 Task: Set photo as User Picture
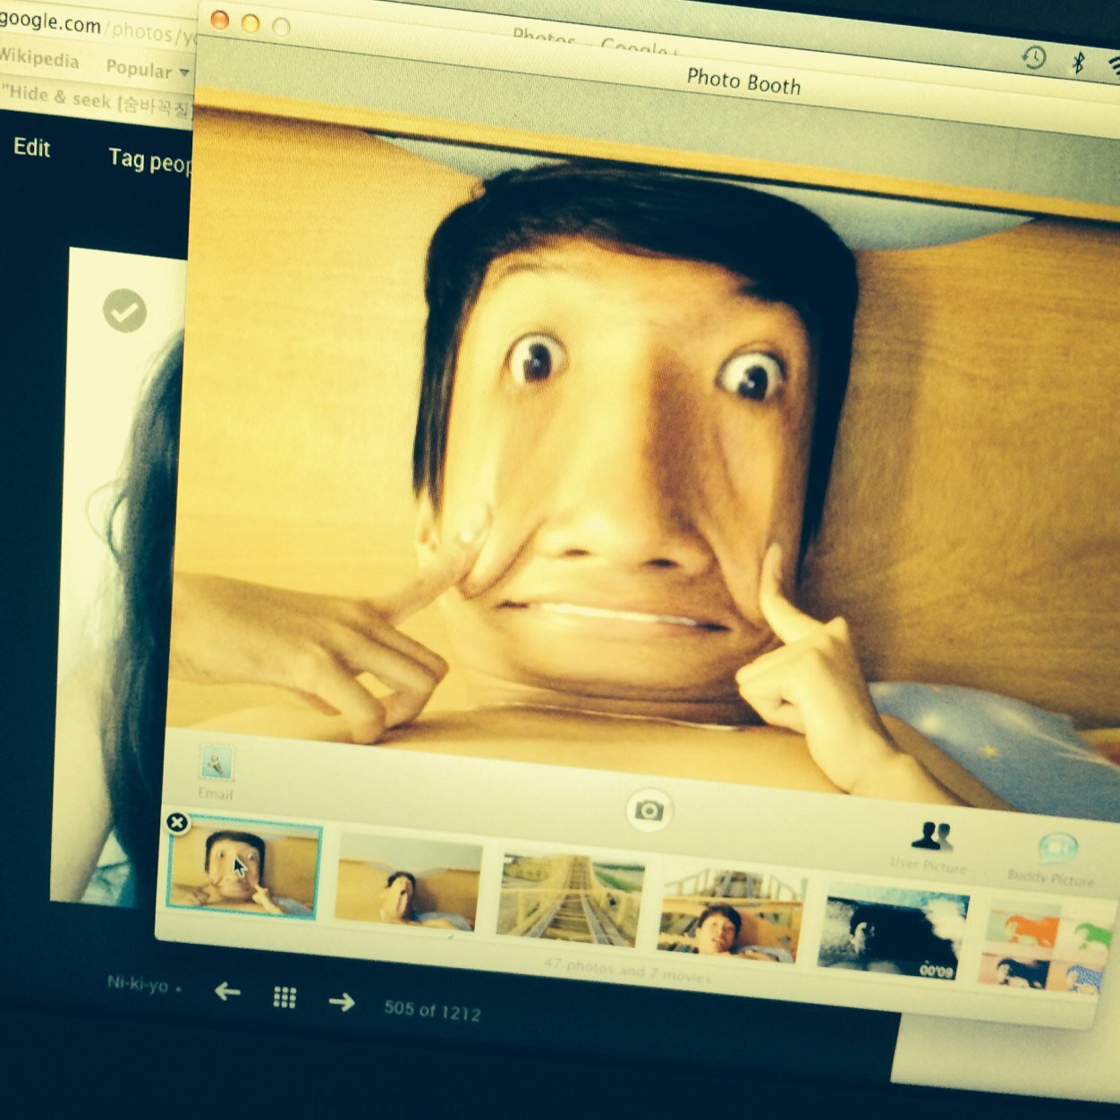[x=929, y=847]
